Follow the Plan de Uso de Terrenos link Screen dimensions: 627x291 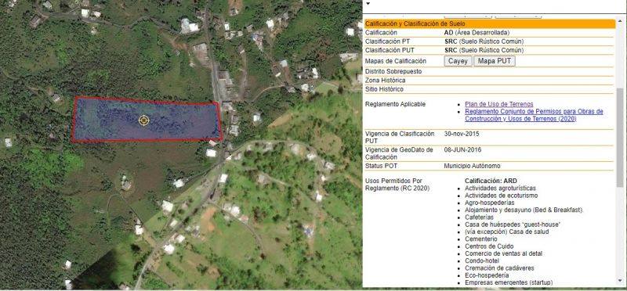click(498, 104)
